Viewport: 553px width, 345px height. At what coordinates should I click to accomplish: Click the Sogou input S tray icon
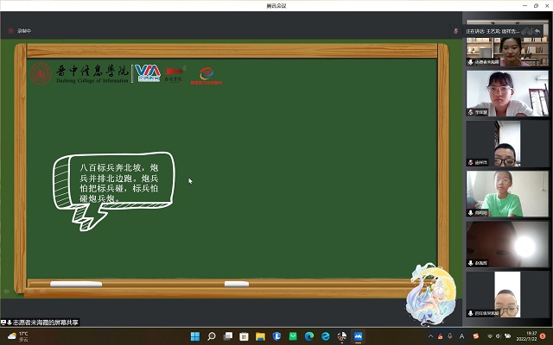click(476, 336)
